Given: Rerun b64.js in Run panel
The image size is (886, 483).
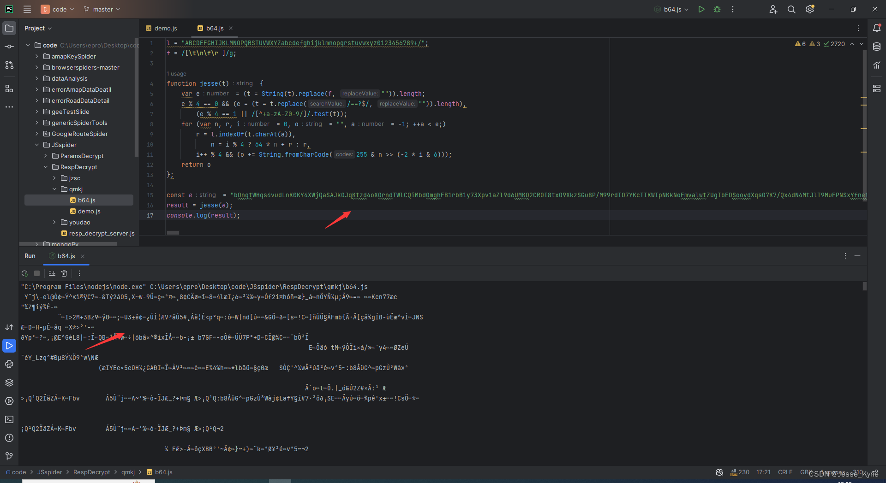Looking at the screenshot, I should pos(25,273).
